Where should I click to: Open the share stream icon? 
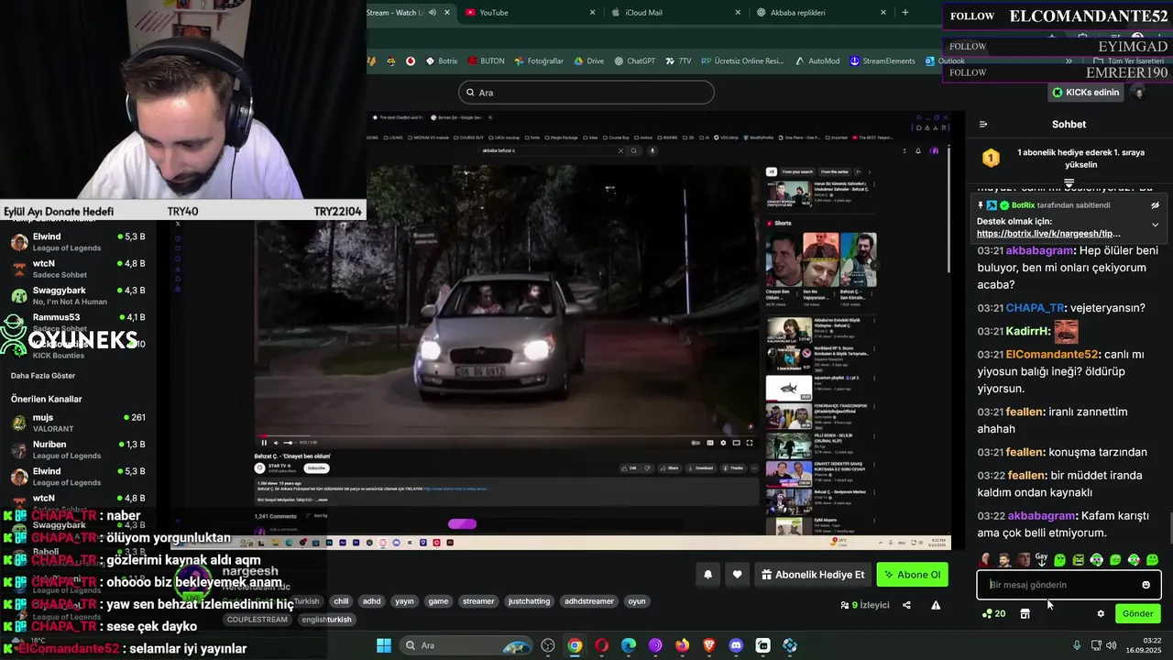click(906, 605)
